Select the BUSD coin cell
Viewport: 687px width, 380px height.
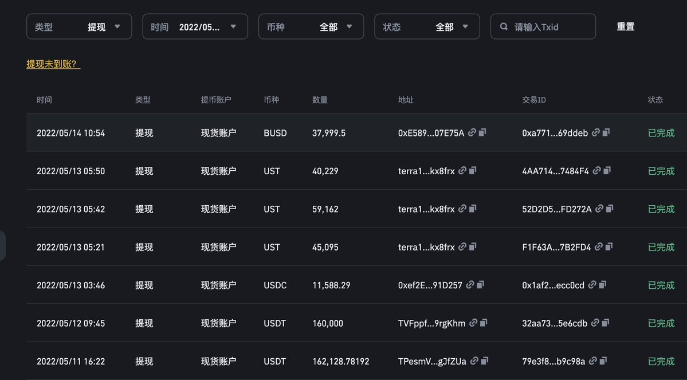[275, 133]
